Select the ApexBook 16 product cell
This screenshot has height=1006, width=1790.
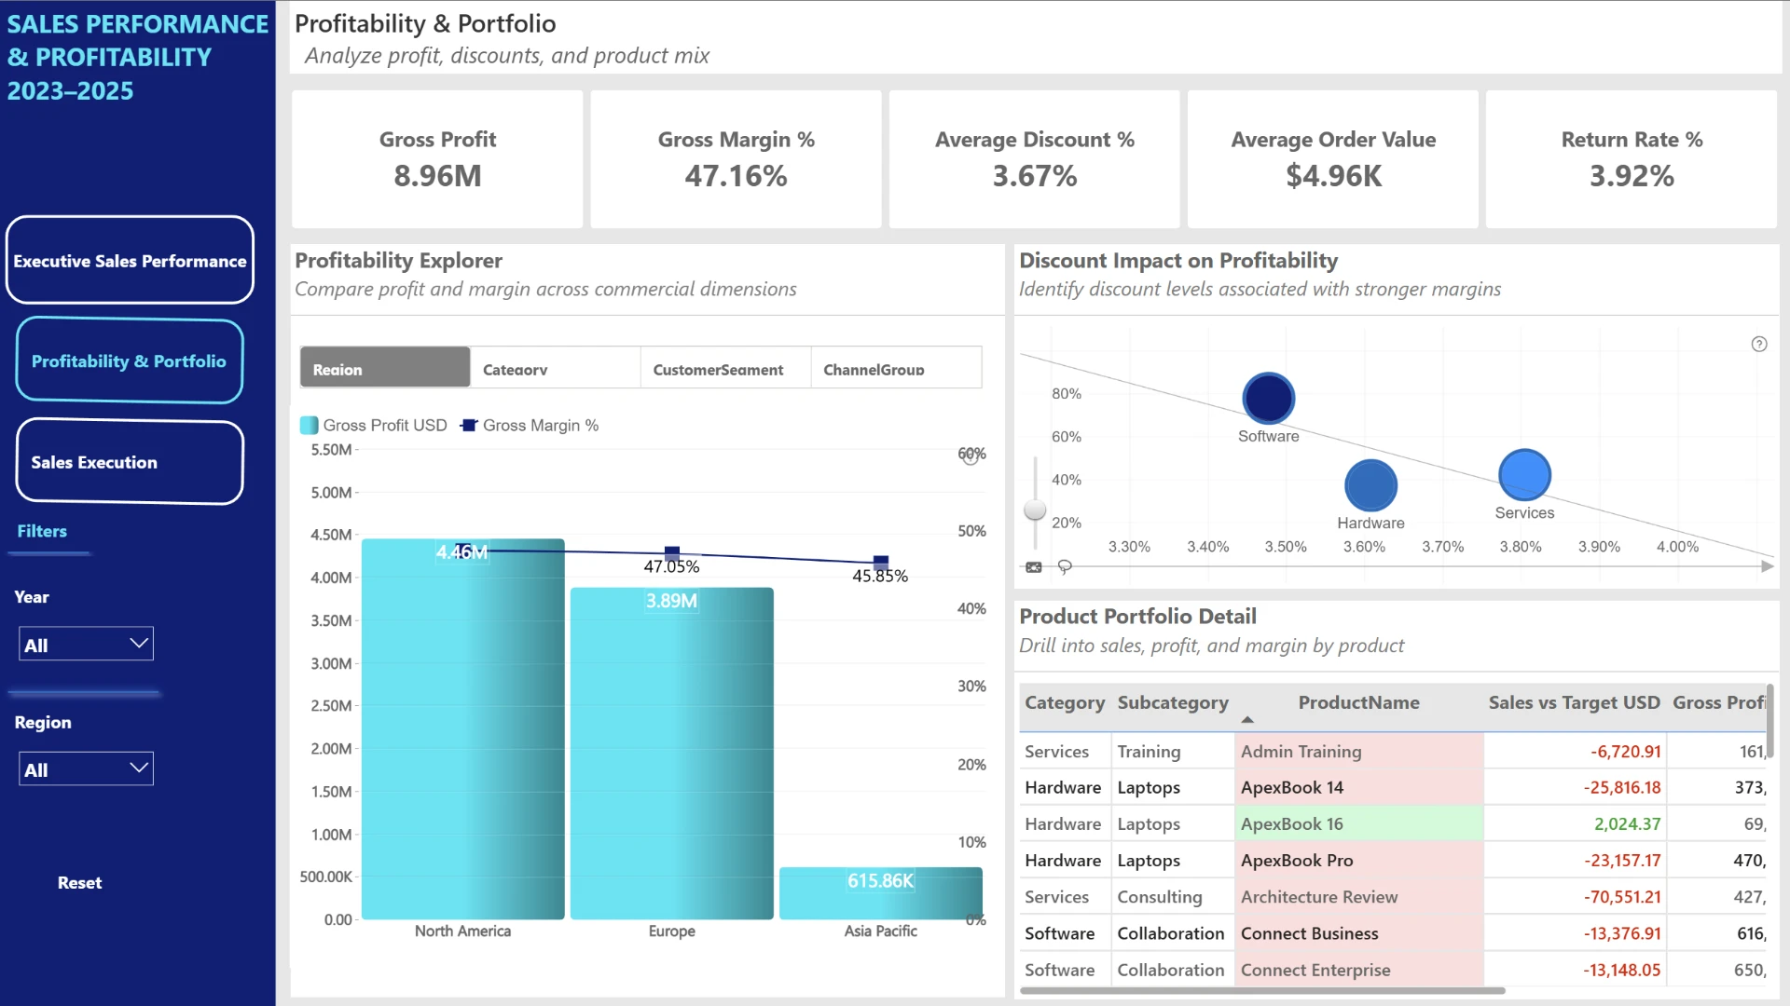click(x=1359, y=823)
